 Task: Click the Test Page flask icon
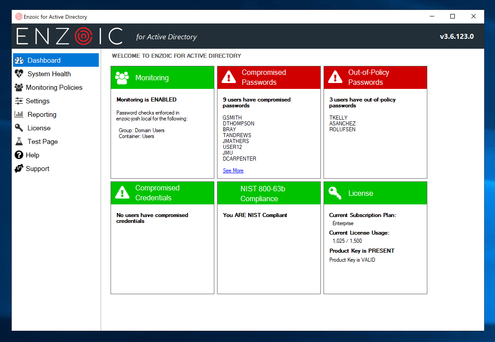coord(19,142)
